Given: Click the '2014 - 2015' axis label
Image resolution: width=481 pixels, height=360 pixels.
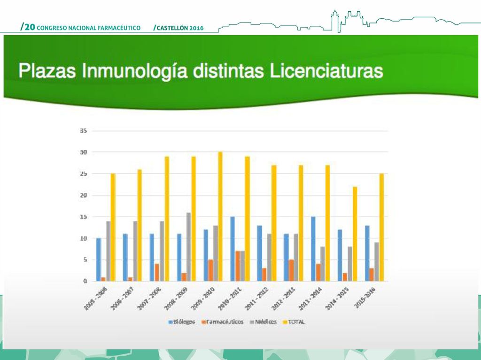Looking at the screenshot, I should [x=337, y=299].
